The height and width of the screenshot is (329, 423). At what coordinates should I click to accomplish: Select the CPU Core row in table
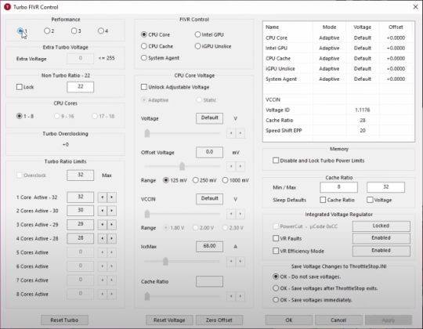(338, 38)
